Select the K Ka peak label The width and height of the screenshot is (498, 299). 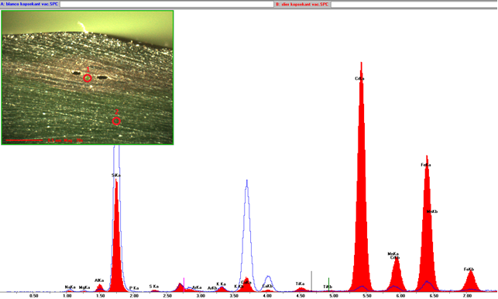(x=221, y=284)
